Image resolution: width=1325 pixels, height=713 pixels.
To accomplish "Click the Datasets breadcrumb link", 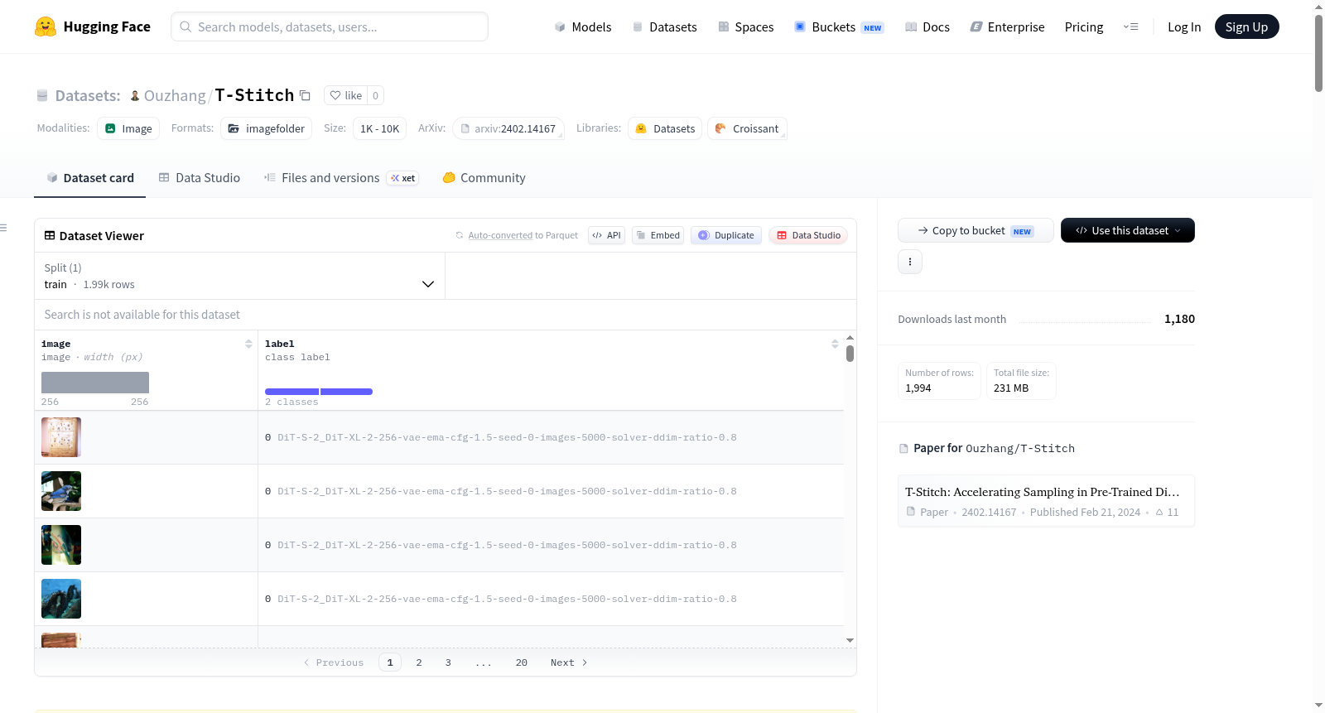I will point(88,95).
